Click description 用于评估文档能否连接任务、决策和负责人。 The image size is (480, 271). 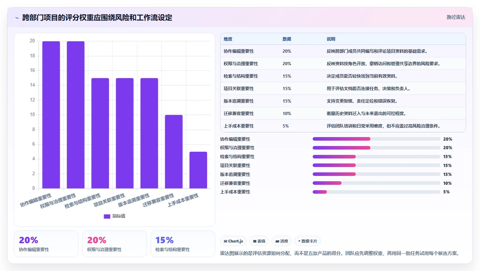coord(369,89)
